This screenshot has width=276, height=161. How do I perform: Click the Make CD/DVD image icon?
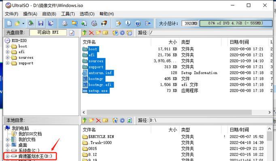tap(65, 23)
